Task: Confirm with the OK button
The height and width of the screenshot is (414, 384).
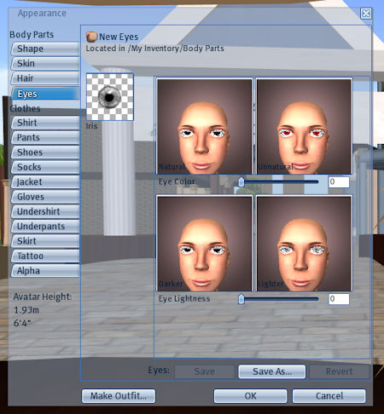Action: pyautogui.click(x=250, y=396)
